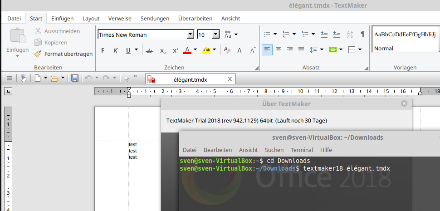Viewport: 440px width, 211px height.
Task: Click line spacing icon
Action: click(313, 50)
